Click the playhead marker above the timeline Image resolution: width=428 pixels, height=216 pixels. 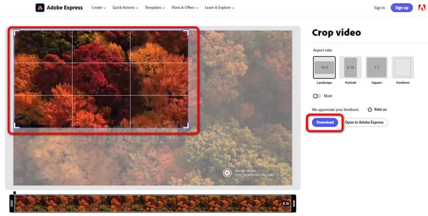pos(14,193)
